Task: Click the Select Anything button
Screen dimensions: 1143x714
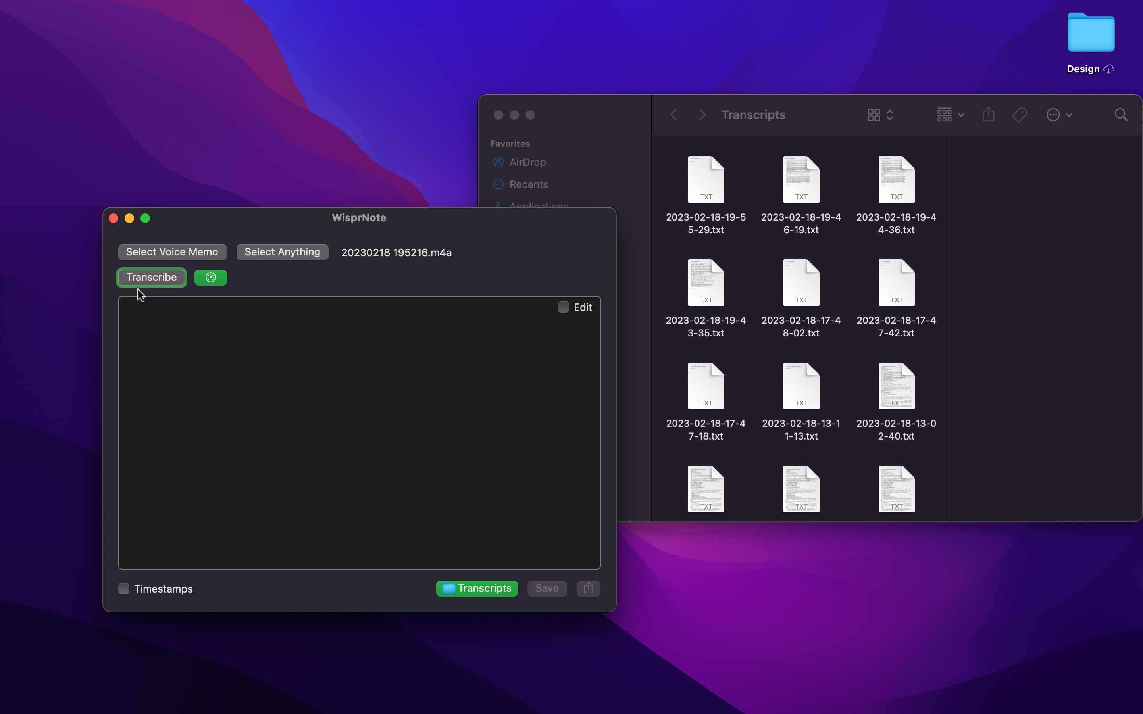Action: coord(283,252)
